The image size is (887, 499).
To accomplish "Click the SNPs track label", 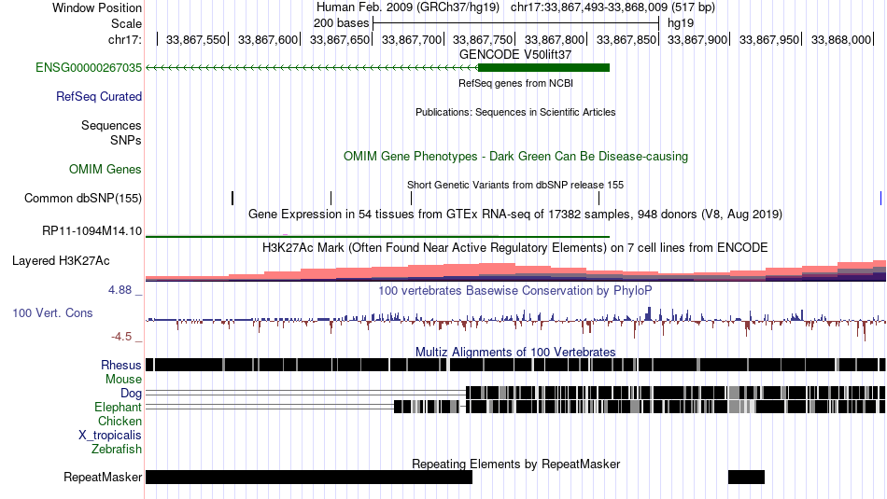I will 126,141.
